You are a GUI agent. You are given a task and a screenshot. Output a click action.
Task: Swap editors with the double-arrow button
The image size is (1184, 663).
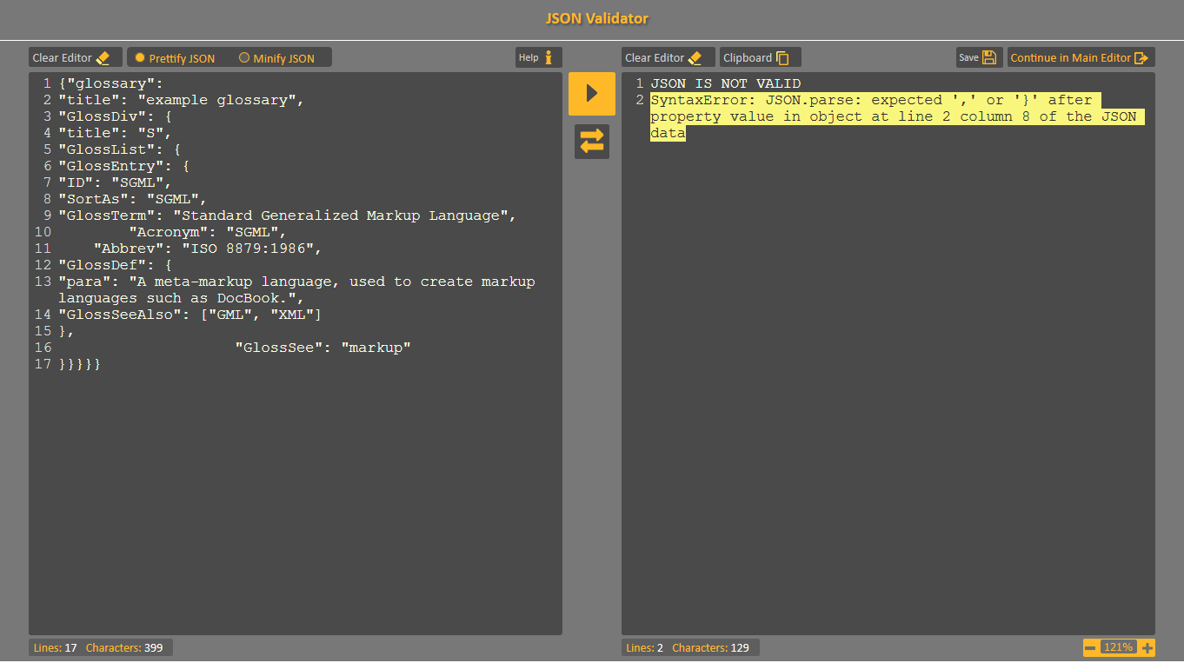tap(592, 142)
